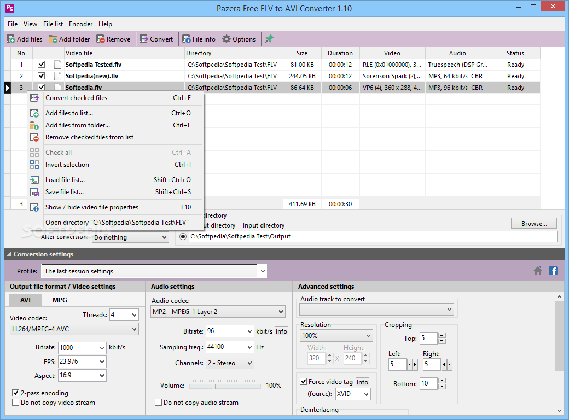
Task: Click the Convert toolbar icon
Action: [144, 39]
